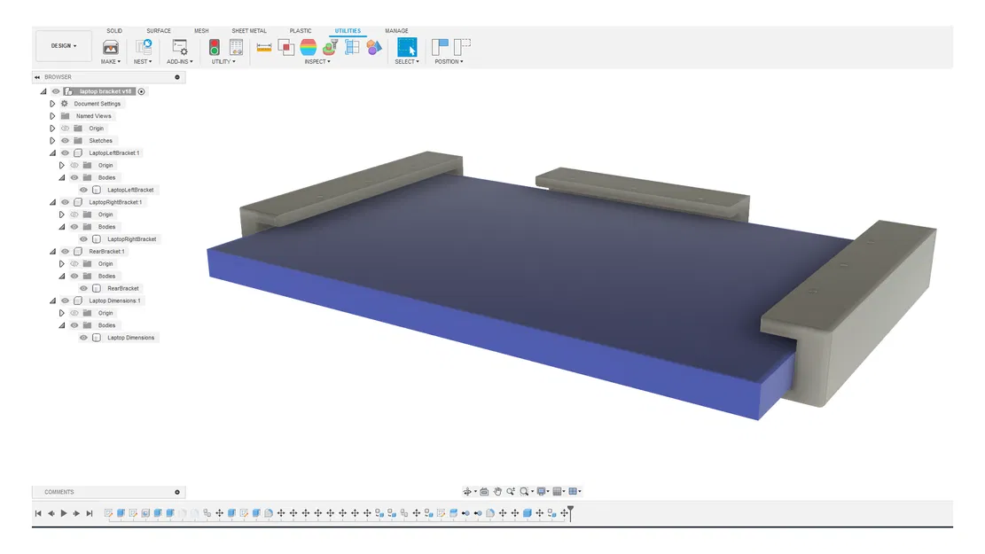Viewport: 985px width, 554px height.
Task: Switch to the MESH tab
Action: [x=201, y=31]
